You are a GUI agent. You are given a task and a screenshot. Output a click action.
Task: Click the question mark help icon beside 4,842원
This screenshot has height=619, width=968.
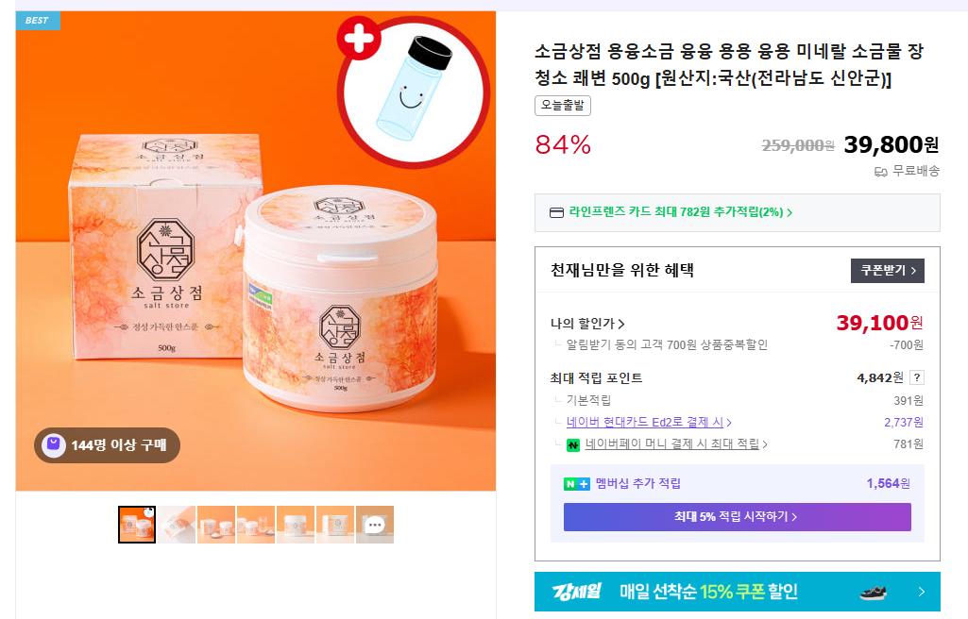pos(917,378)
